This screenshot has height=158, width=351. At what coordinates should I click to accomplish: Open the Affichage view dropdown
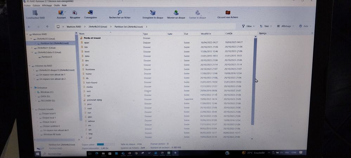click(285, 26)
